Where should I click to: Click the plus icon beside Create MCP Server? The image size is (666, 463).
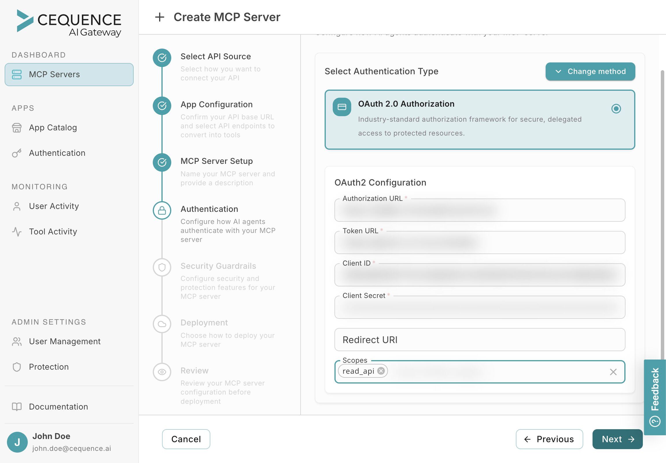(x=159, y=17)
